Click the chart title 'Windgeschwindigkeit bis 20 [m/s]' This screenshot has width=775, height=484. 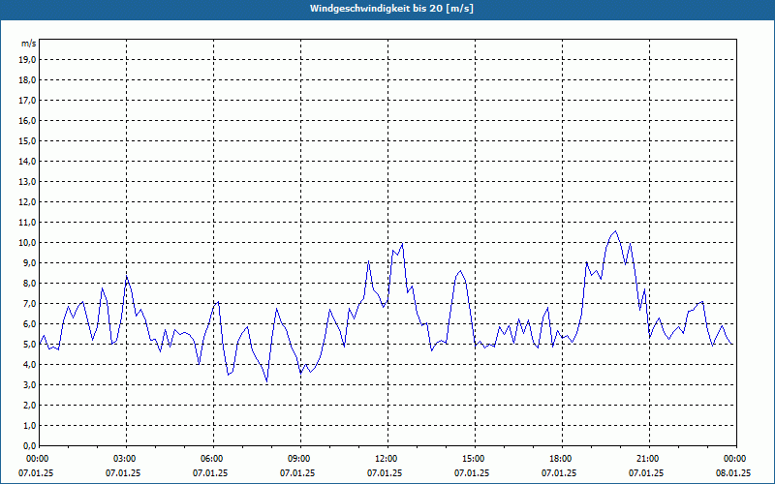click(391, 9)
